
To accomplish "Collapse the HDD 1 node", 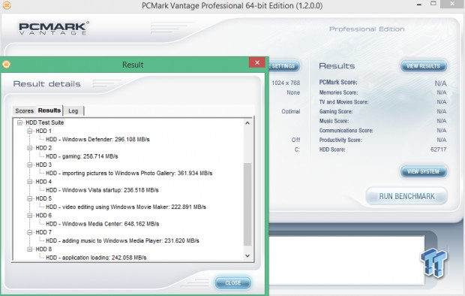I will click(30, 131).
